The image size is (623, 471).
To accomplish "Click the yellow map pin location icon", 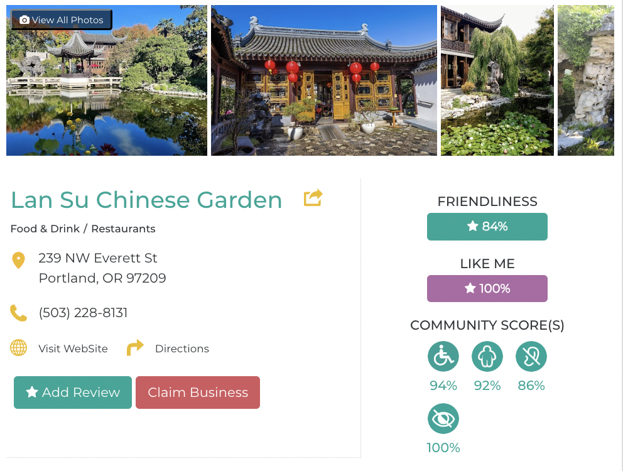I will pyautogui.click(x=18, y=261).
